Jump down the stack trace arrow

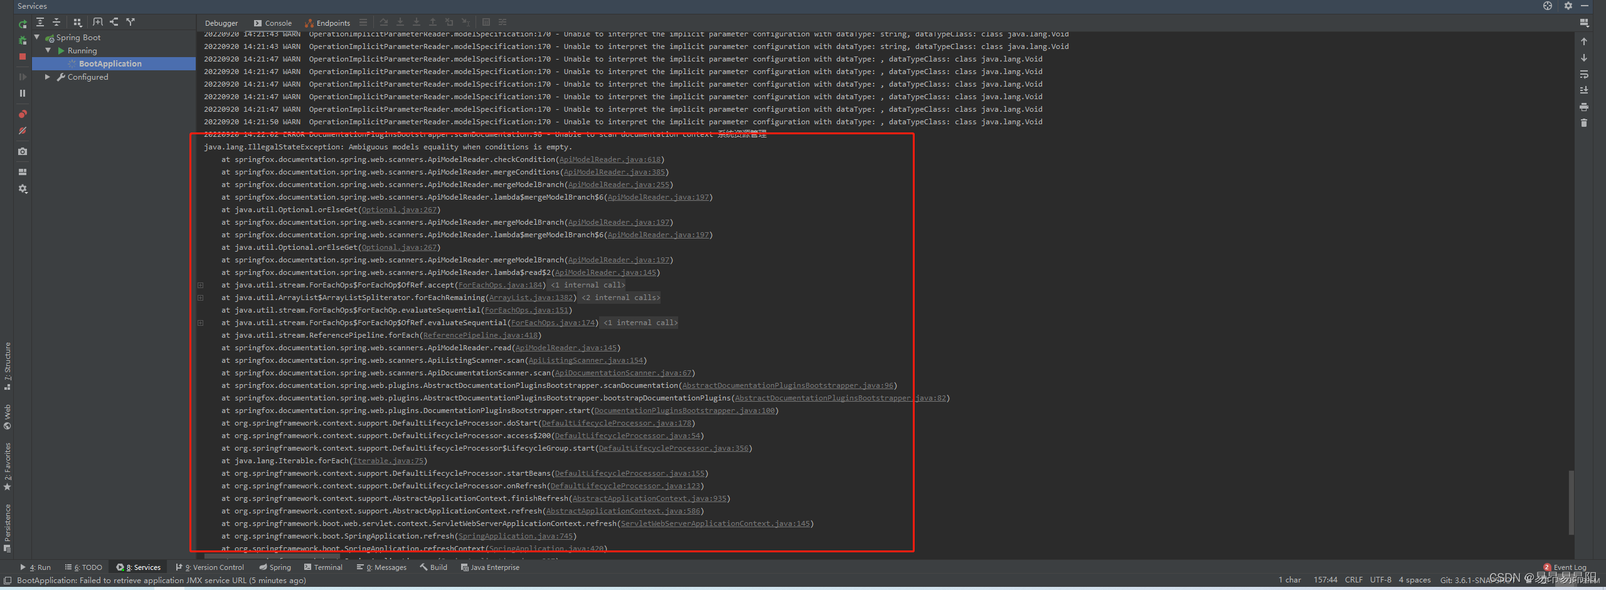click(x=1584, y=58)
